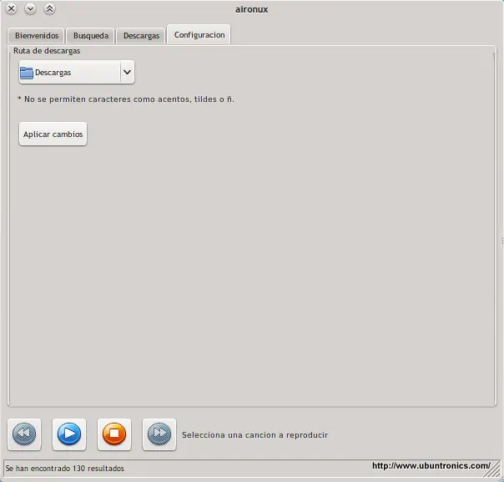This screenshot has width=504, height=482.
Task: Click the 'Ruta de descargas' label
Action: (x=47, y=51)
